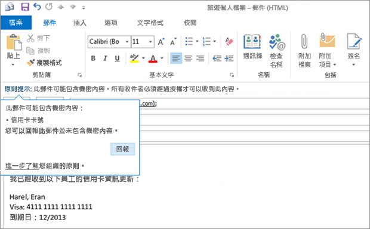
Task: Click the name Harel, Eran
Action: (x=27, y=197)
